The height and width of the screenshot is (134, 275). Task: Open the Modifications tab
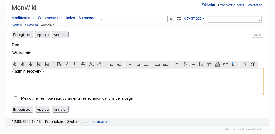click(23, 18)
